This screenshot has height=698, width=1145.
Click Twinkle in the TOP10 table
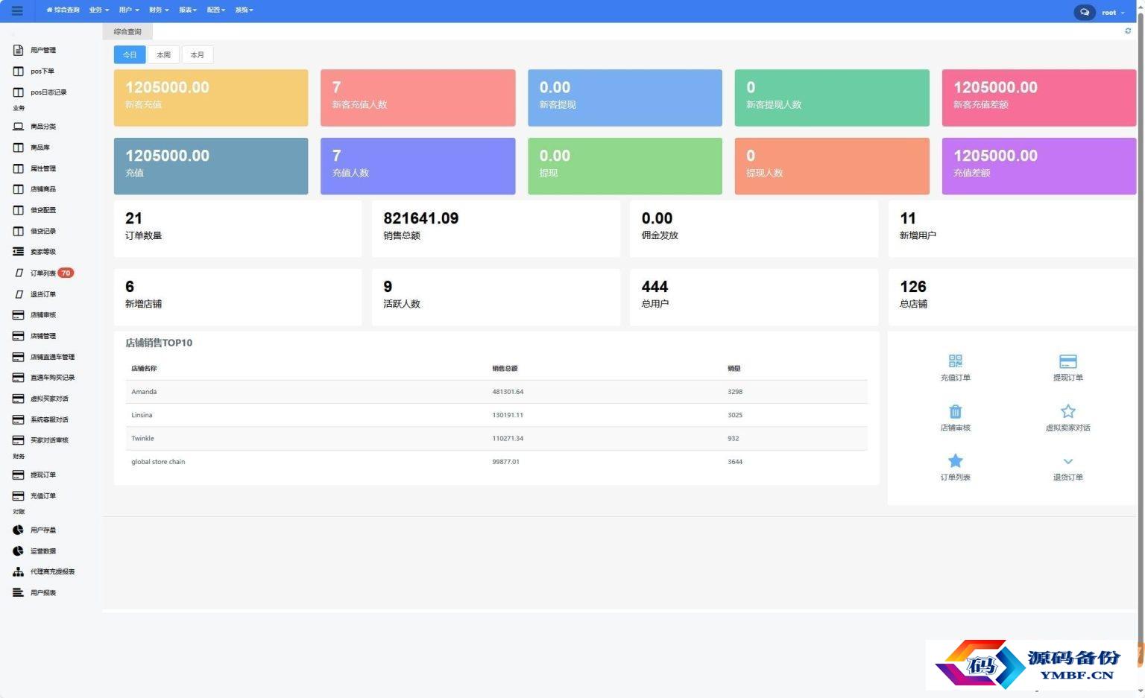pyautogui.click(x=142, y=438)
